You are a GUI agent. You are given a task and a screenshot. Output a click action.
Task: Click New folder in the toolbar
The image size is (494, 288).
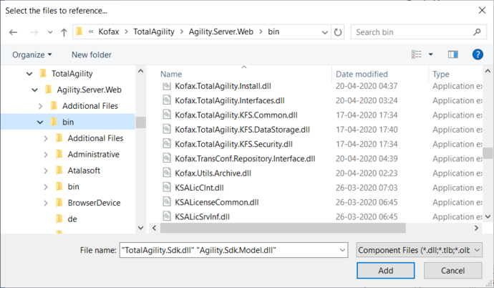point(91,54)
